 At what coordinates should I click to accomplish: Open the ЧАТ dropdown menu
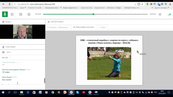(x=9, y=52)
